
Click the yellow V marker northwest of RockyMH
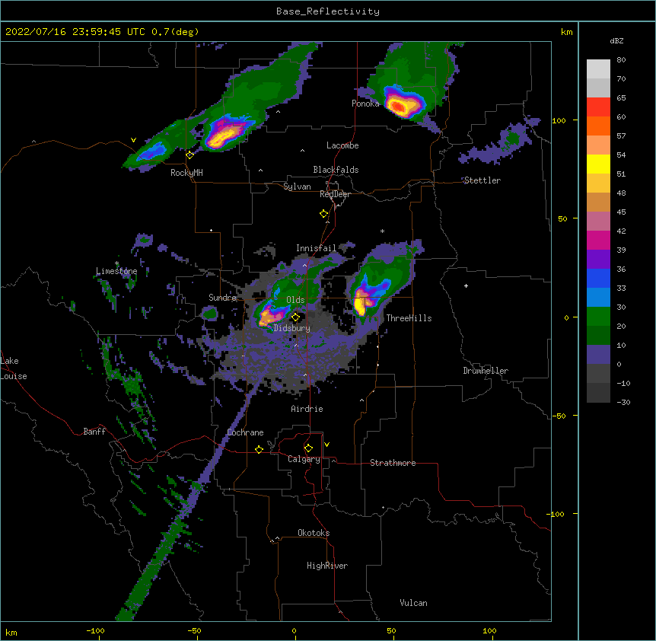tap(133, 140)
